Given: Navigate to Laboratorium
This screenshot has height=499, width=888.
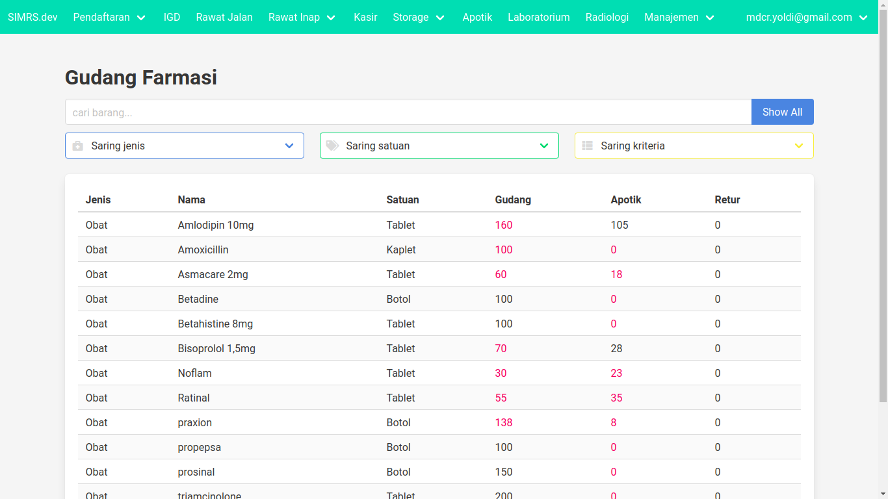Looking at the screenshot, I should click(538, 18).
